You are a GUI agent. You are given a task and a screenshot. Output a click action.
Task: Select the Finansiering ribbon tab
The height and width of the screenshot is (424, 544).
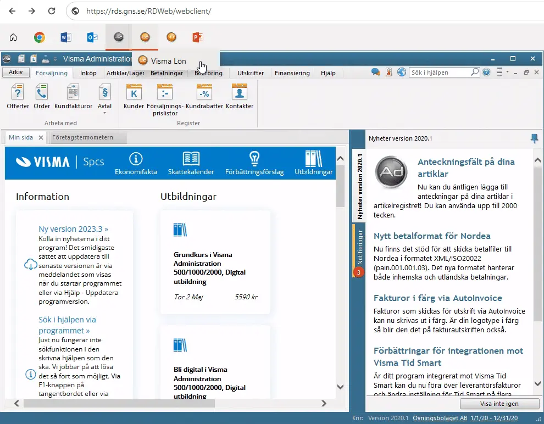click(x=292, y=73)
